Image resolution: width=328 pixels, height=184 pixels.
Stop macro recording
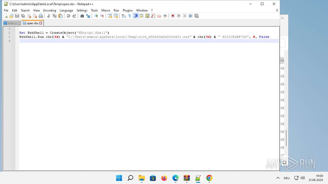pos(179,16)
